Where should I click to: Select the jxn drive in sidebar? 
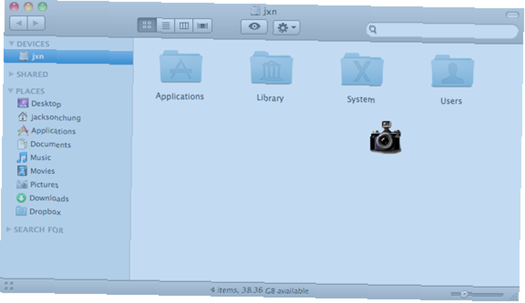click(68, 56)
